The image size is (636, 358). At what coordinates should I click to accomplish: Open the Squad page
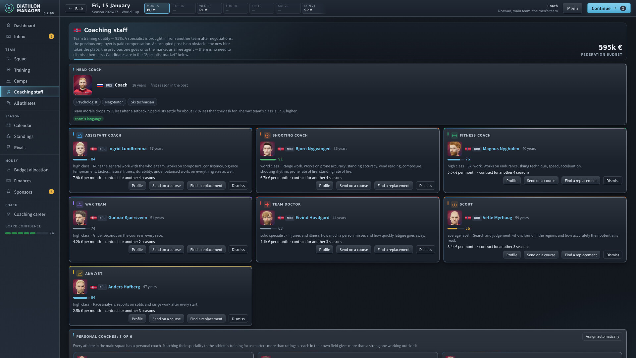(30, 59)
